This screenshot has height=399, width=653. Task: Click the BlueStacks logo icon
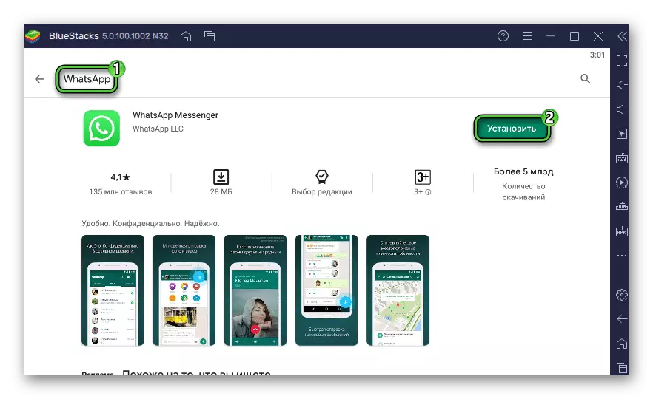[33, 36]
